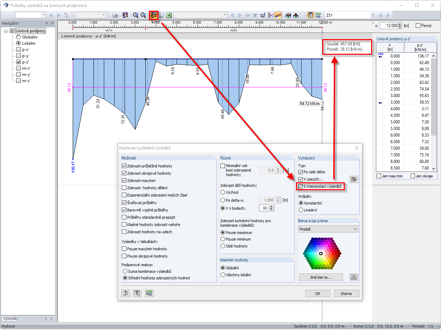Open the ZS1 load case dropdown
The image size is (441, 331).
point(373,15)
